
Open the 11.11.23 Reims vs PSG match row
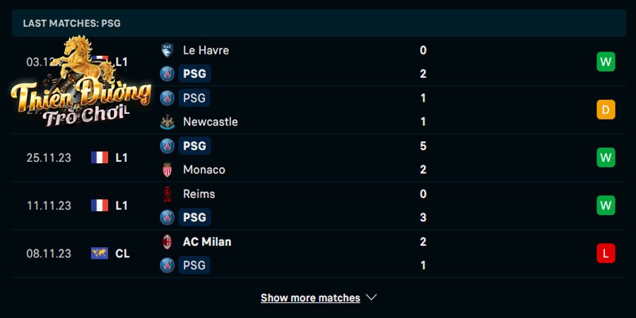click(x=319, y=206)
